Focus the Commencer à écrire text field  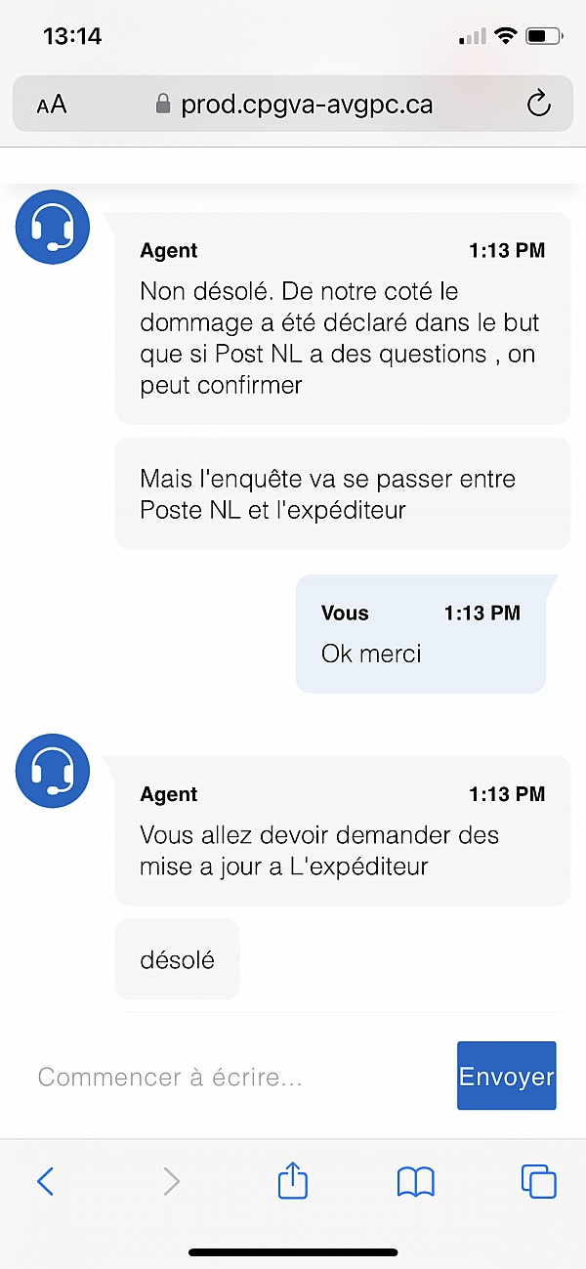click(234, 1077)
